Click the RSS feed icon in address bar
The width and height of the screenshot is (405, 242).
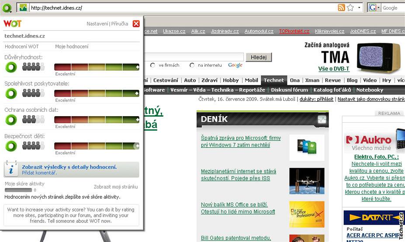pyautogui.click(x=341, y=7)
